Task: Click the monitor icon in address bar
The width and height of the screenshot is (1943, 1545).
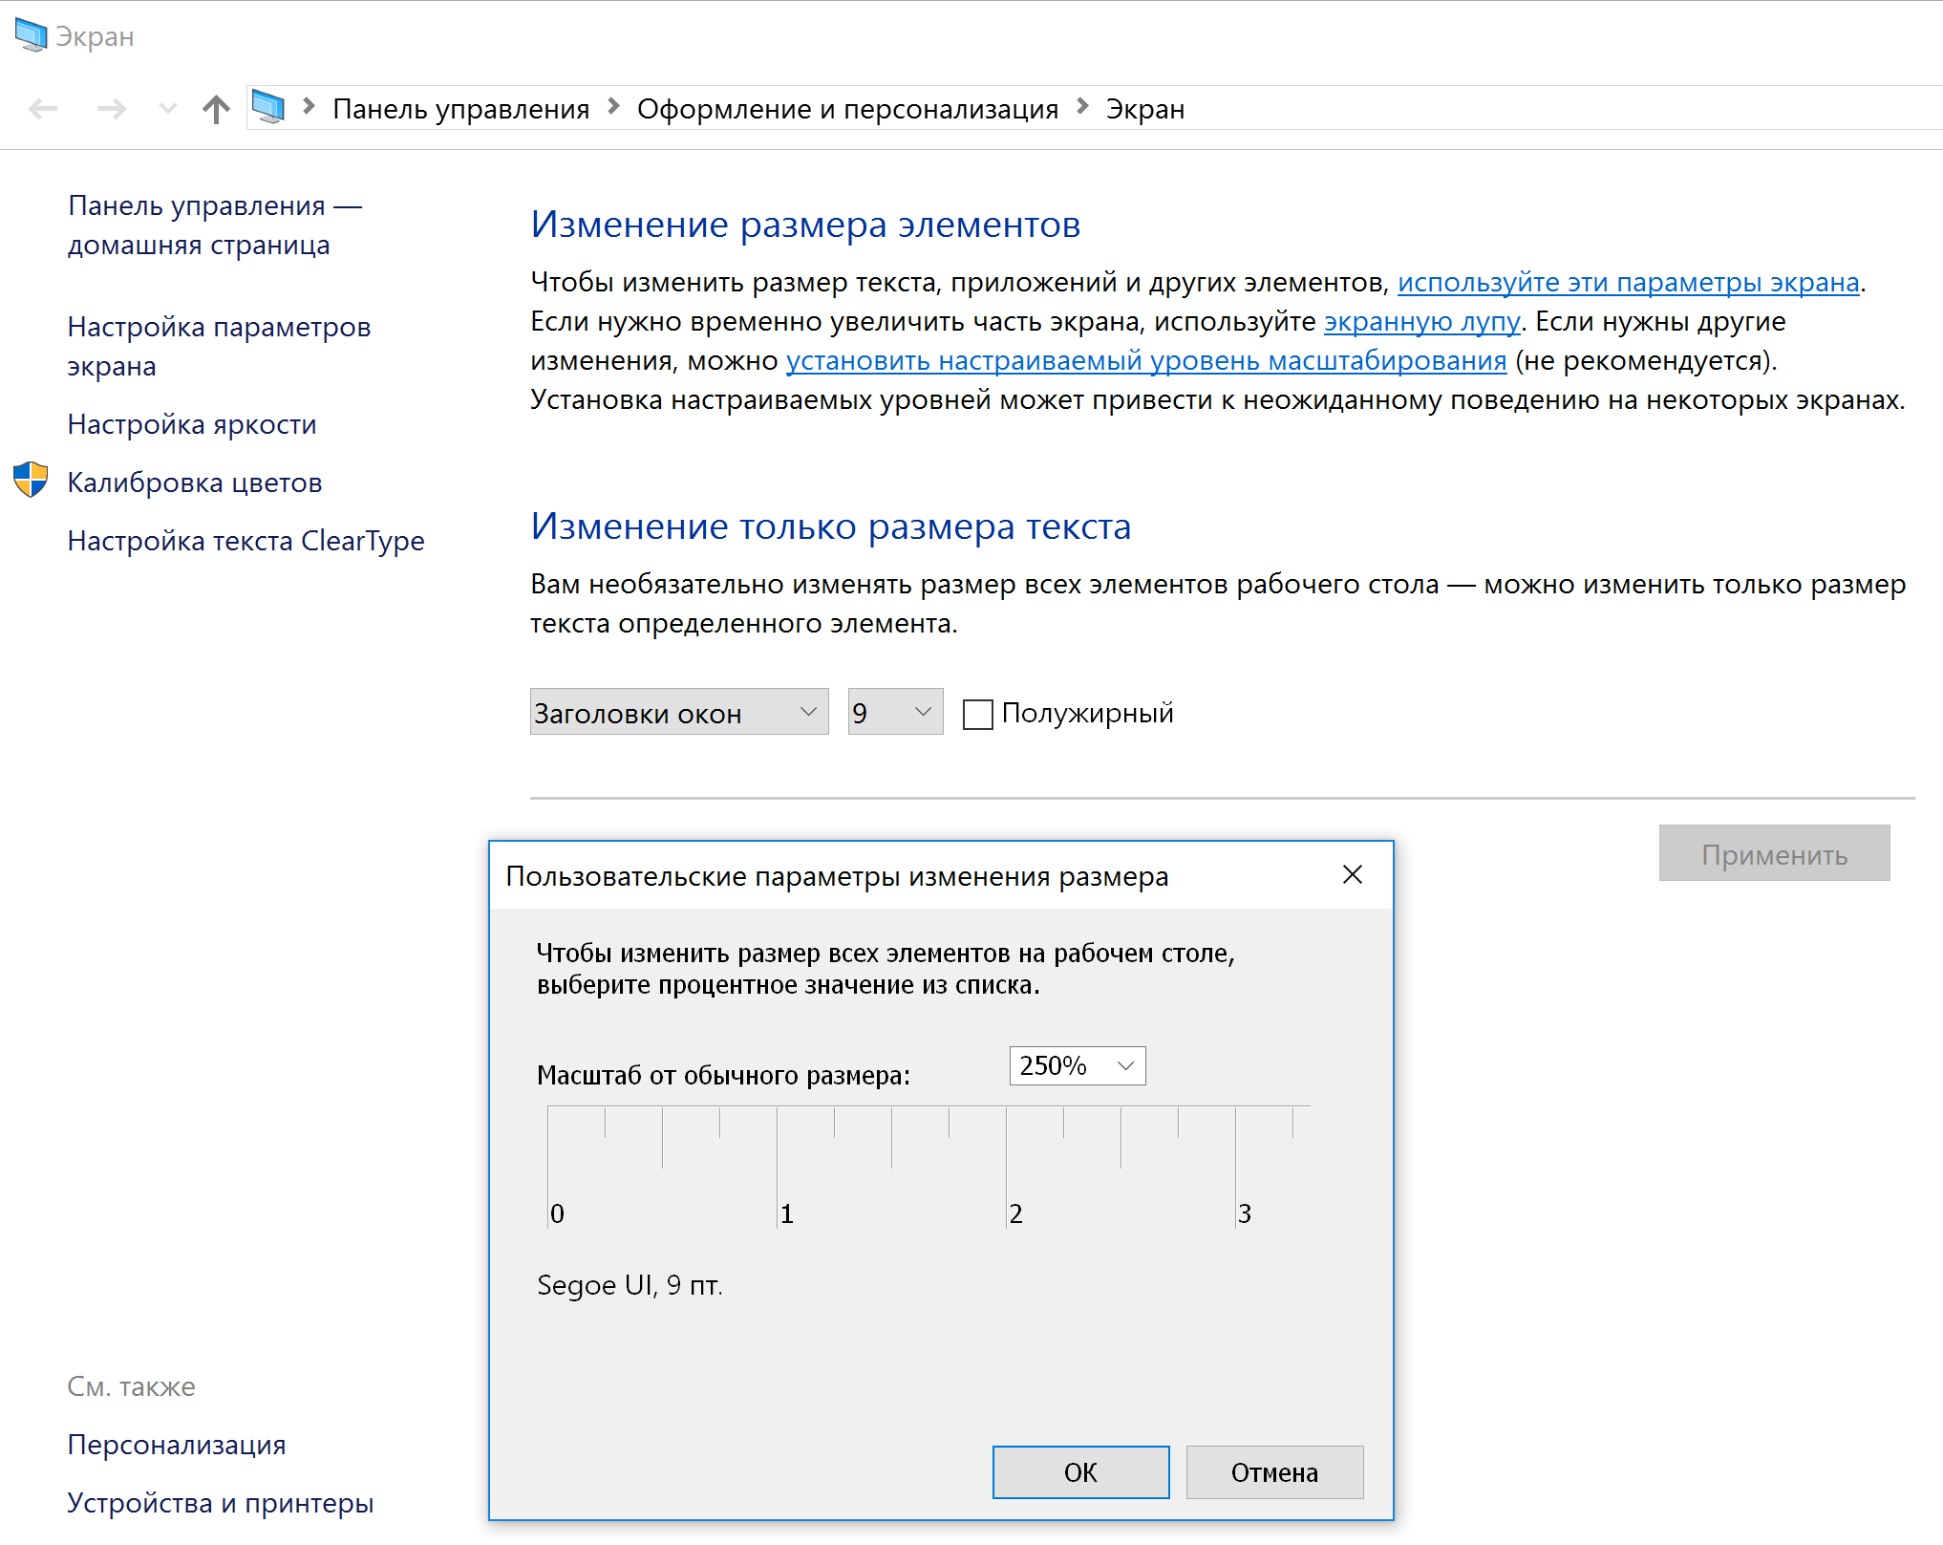Action: (268, 107)
